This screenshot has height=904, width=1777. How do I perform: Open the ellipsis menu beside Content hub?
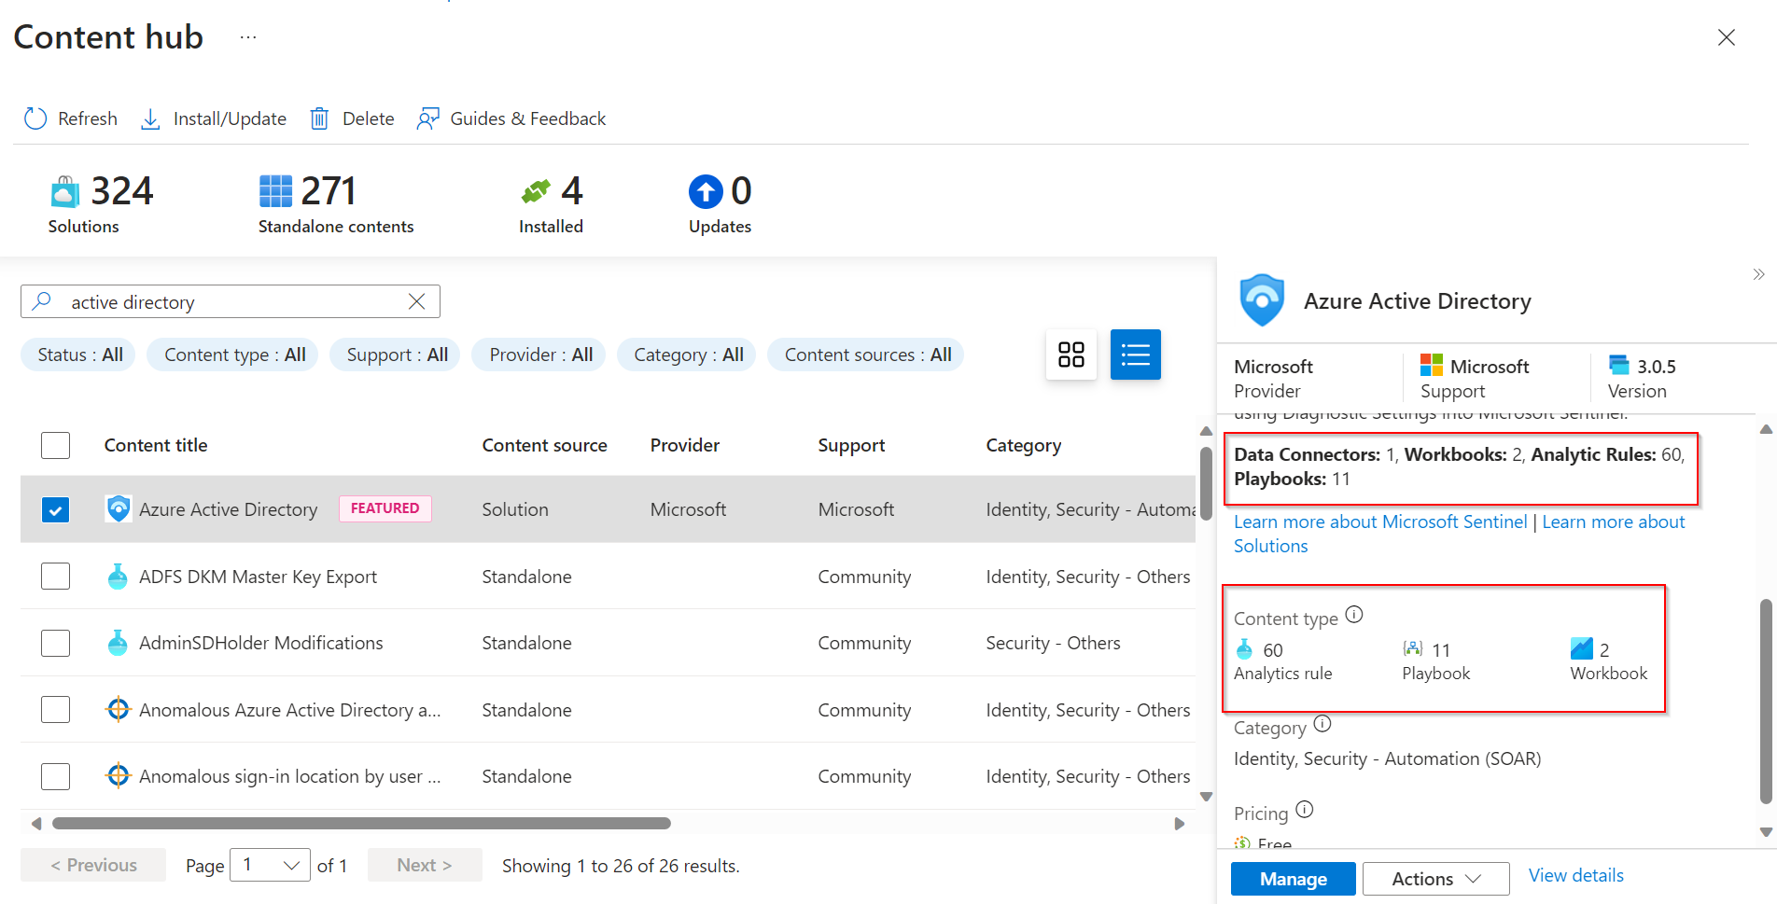coord(248,37)
